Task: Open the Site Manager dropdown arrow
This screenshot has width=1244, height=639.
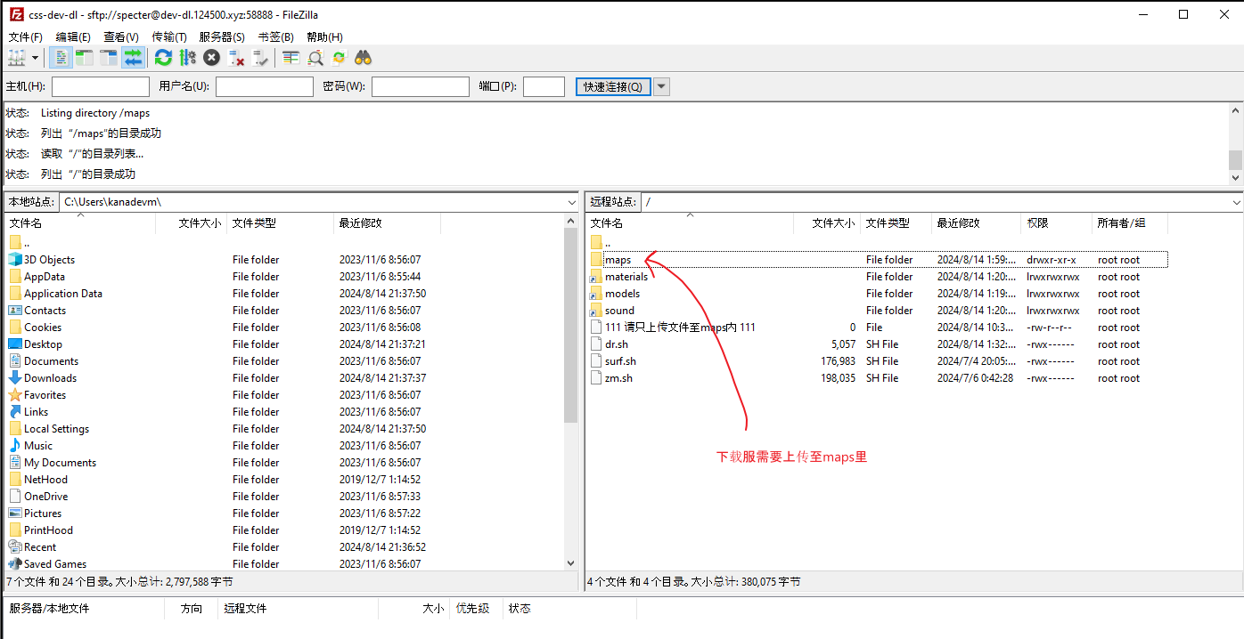Action: (36, 58)
